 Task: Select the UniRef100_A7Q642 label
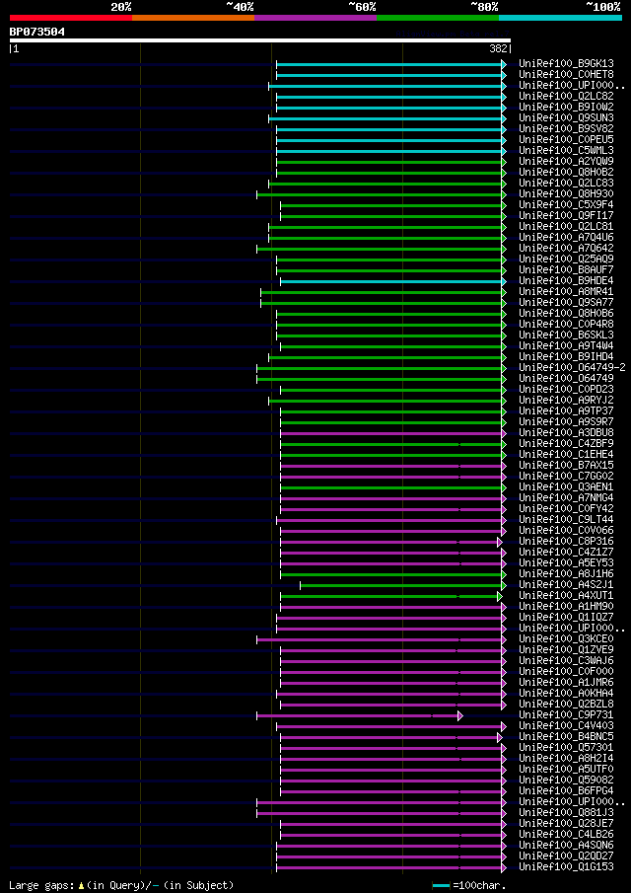click(566, 249)
